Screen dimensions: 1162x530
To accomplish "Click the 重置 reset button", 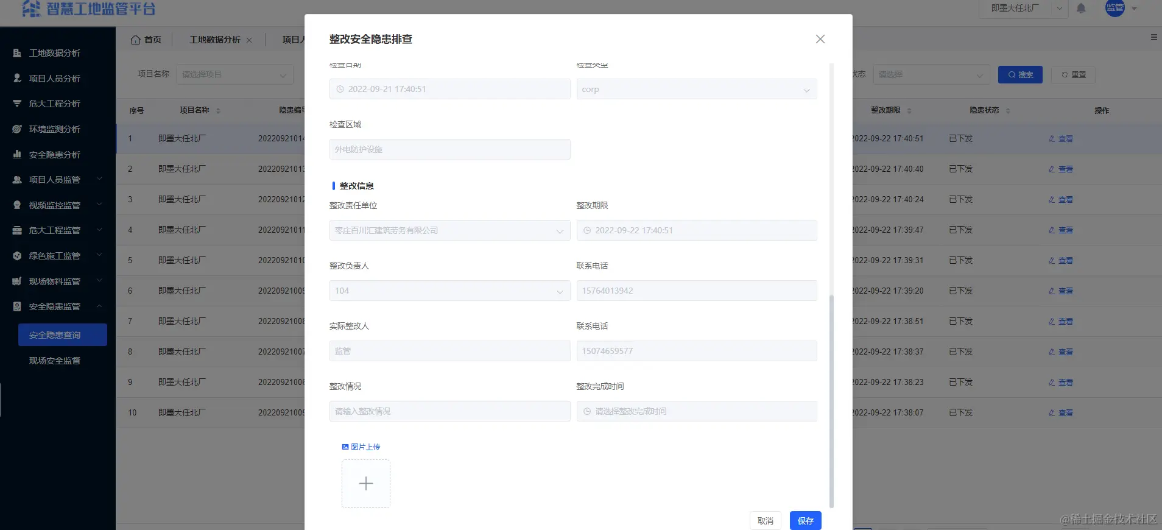I will pyautogui.click(x=1074, y=74).
